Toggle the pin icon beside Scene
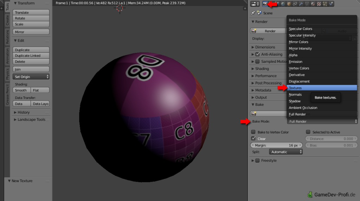360x201 pixels. coord(253,13)
